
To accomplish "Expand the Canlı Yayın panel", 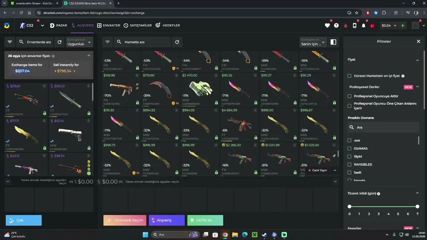I will [335, 170].
